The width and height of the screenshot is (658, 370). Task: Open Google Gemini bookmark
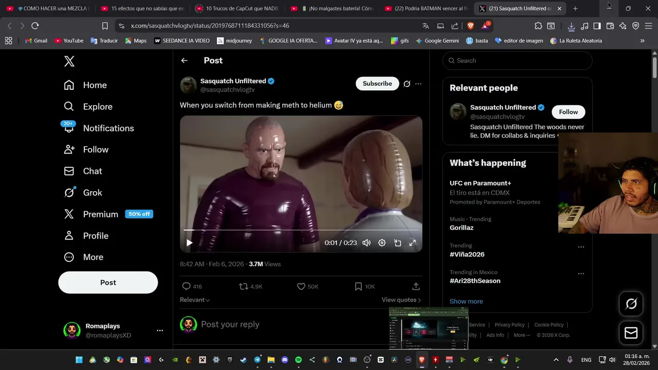coord(438,41)
